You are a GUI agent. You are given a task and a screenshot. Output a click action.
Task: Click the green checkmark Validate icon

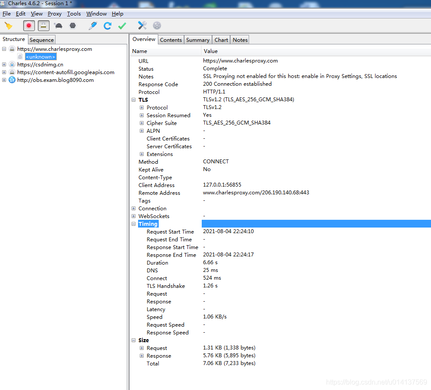click(x=122, y=26)
